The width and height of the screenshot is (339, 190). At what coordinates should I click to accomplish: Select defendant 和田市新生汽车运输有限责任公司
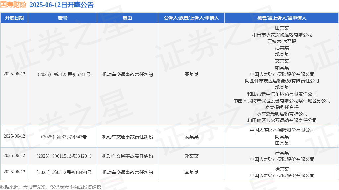282,94
